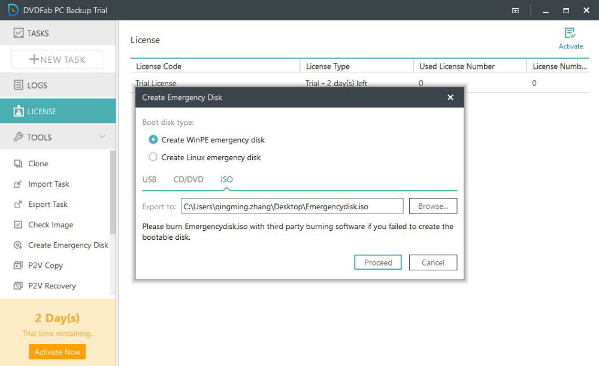
Task: Click the Check Image icon
Action: 18,224
